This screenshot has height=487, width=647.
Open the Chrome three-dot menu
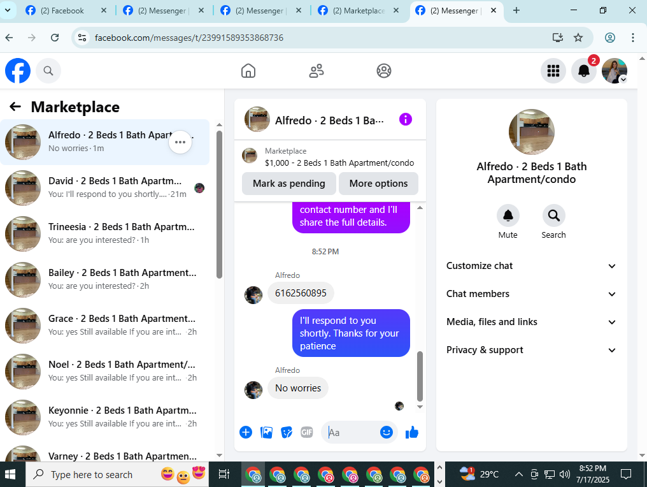[x=632, y=38]
